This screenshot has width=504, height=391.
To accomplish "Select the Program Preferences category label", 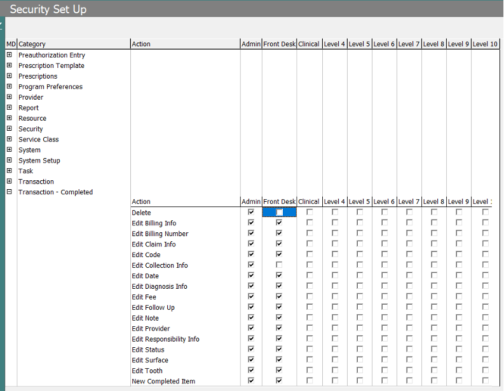I will click(x=50, y=87).
